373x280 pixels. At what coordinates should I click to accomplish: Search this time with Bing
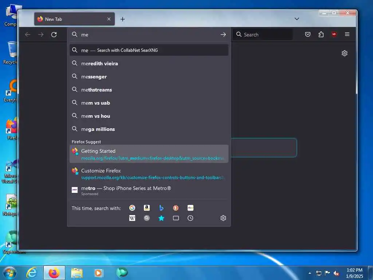(x=161, y=208)
